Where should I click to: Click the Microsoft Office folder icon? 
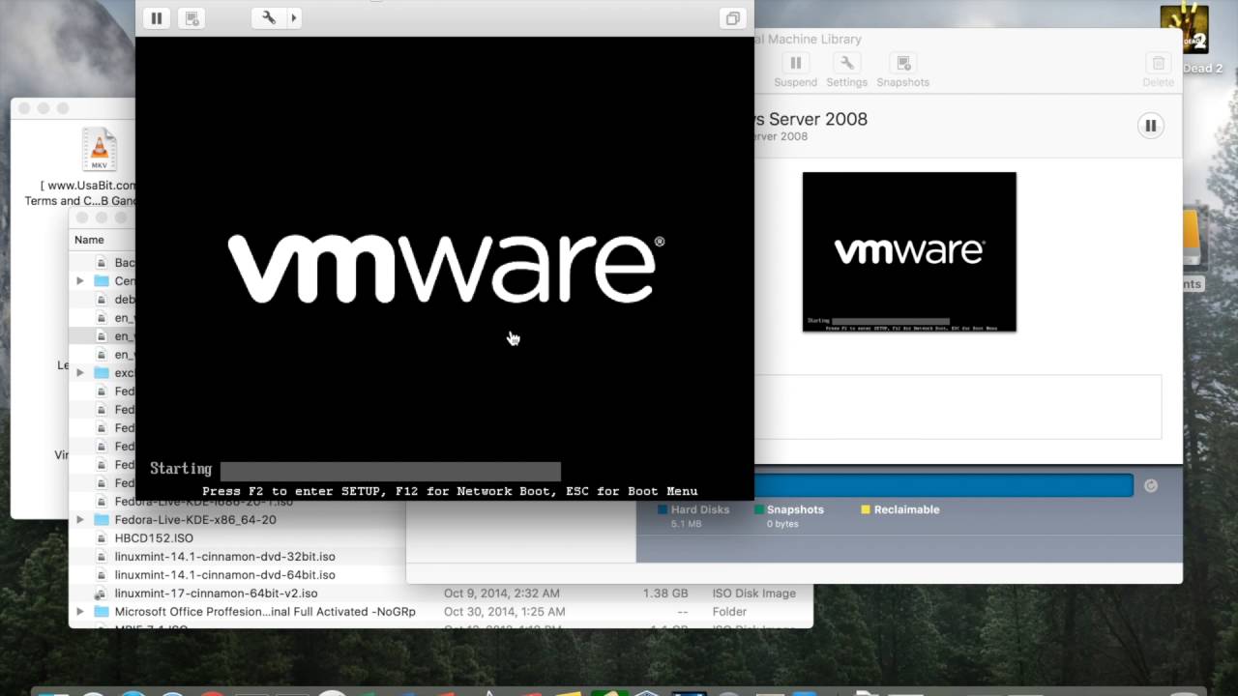click(x=102, y=612)
